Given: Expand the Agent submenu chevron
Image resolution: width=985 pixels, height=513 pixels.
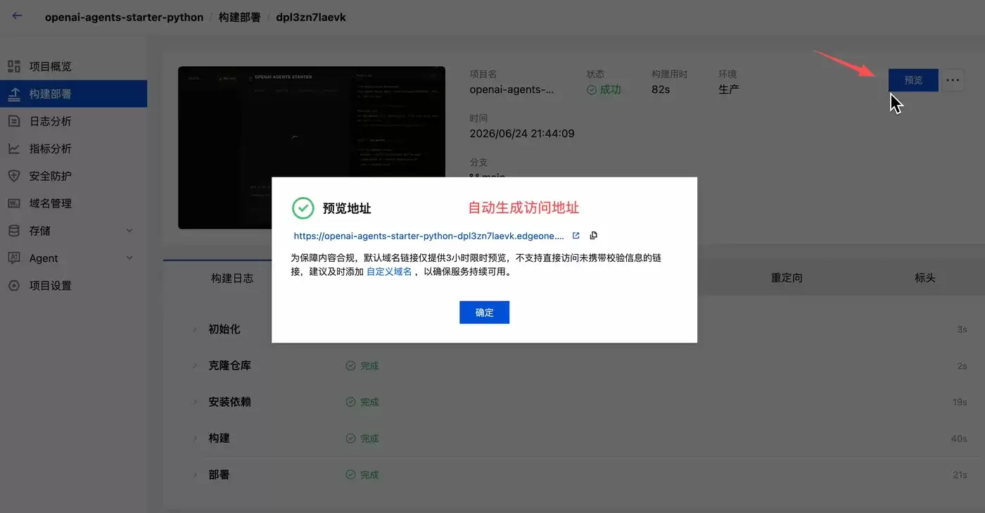Looking at the screenshot, I should tap(129, 258).
